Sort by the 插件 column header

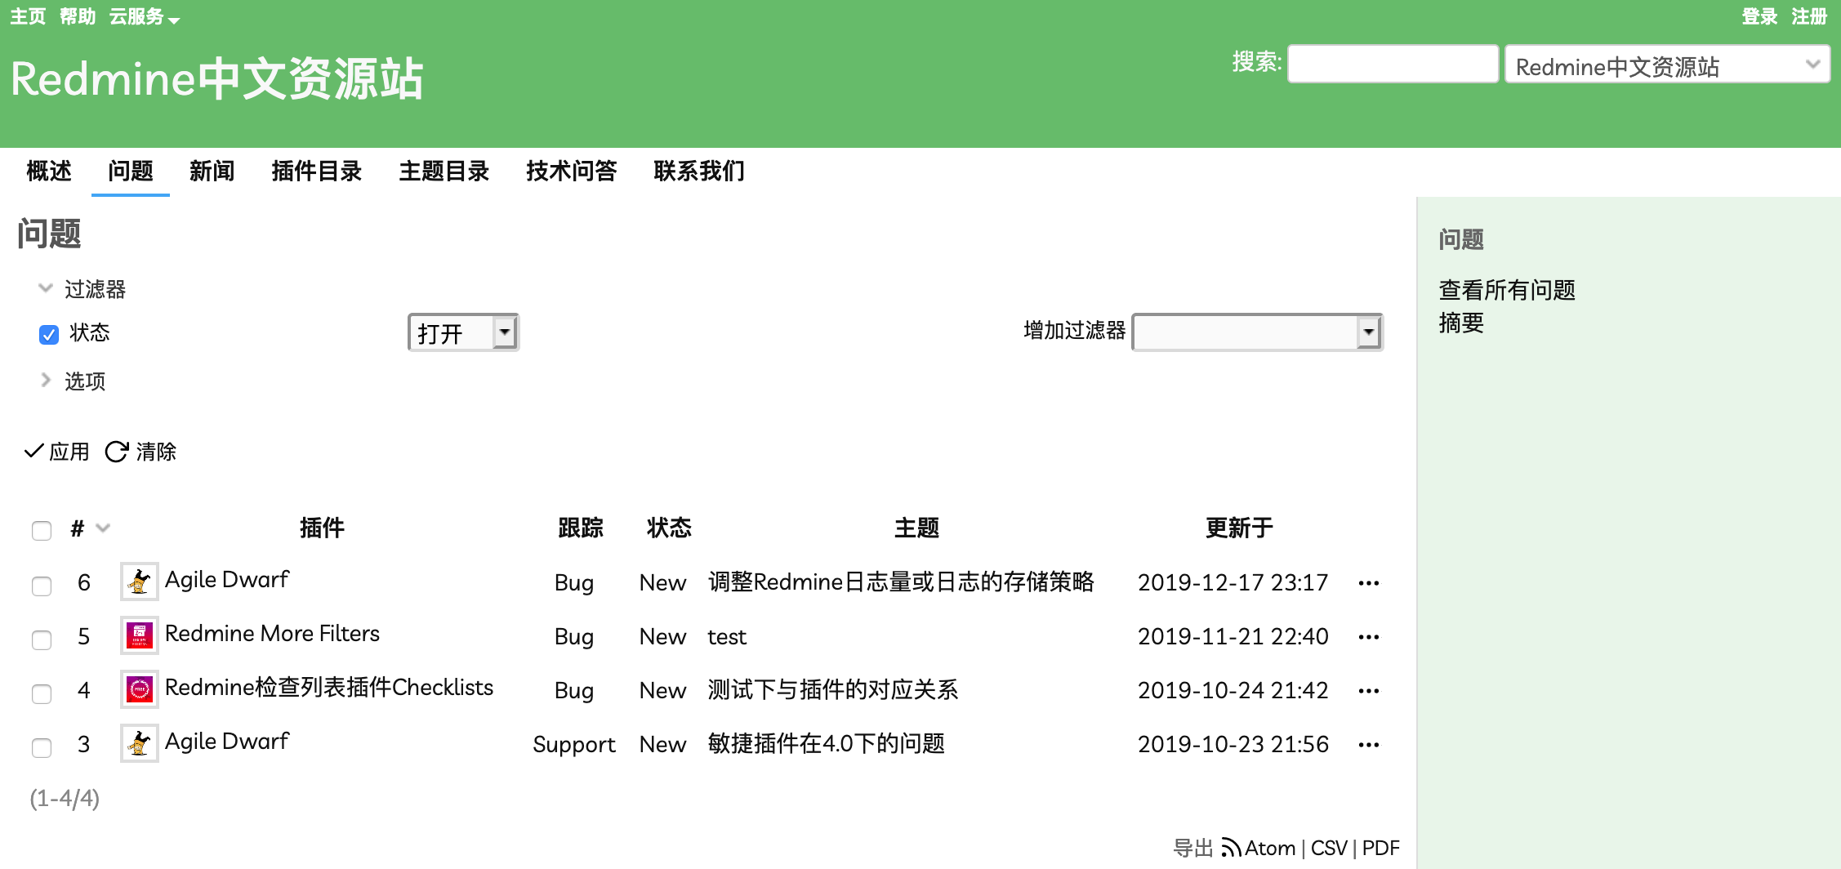tap(323, 528)
